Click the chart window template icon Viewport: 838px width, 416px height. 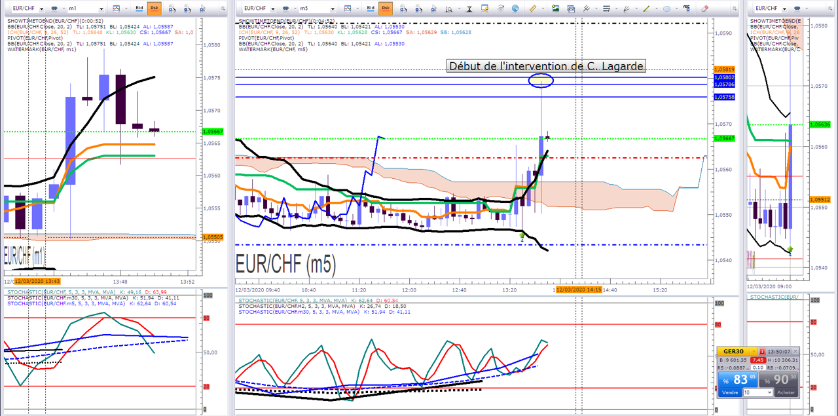pos(571,9)
